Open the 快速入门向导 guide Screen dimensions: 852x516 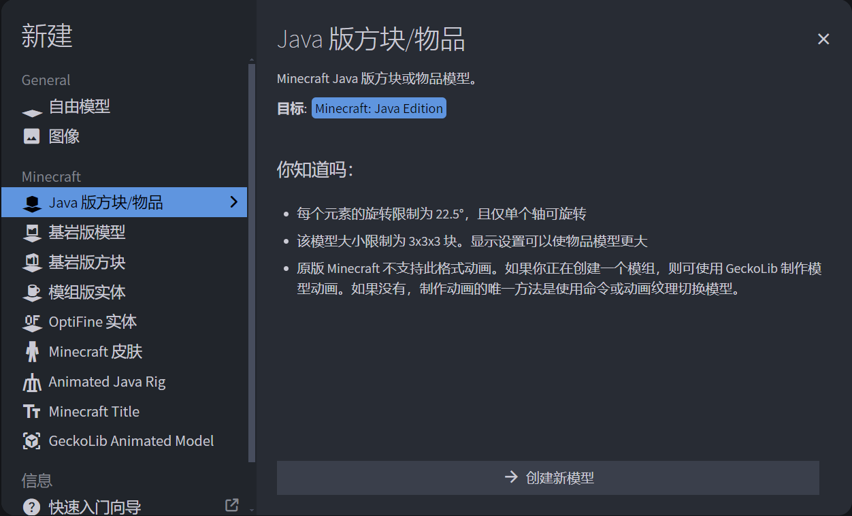(x=95, y=506)
